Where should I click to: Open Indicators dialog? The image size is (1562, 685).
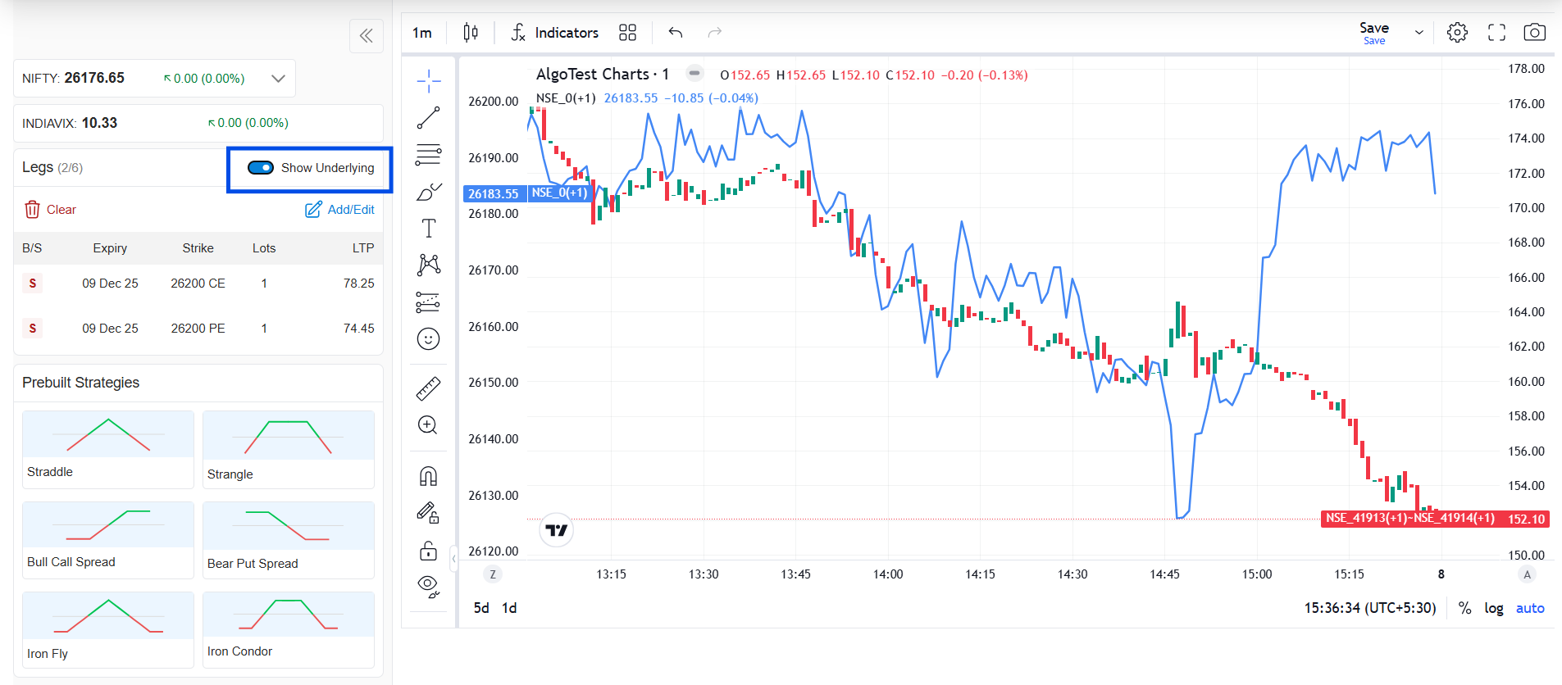tap(555, 32)
